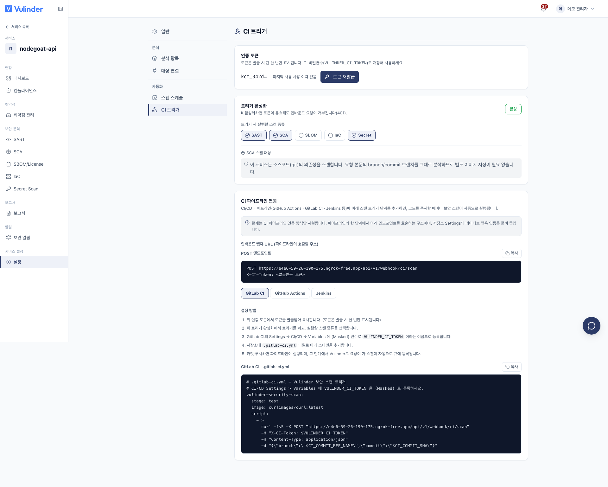Open the 데모 관리자 user dropdown

tap(575, 9)
